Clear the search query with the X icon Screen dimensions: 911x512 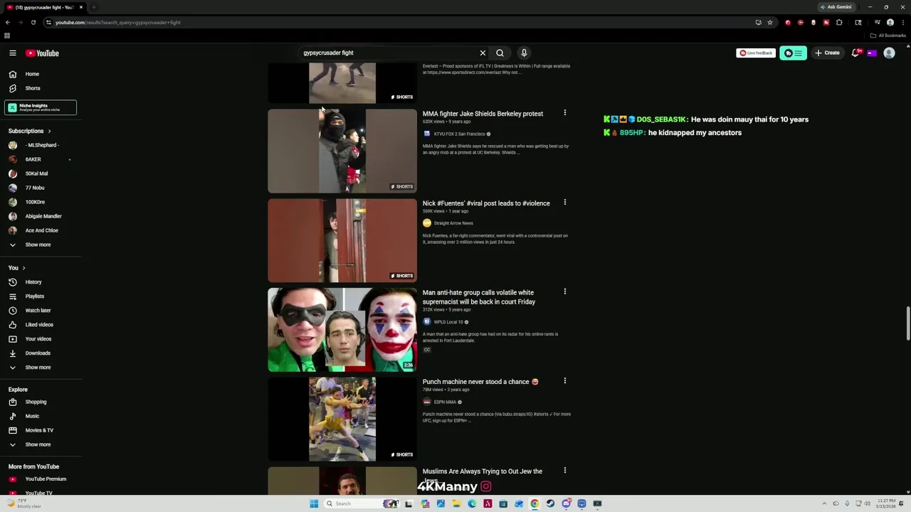point(483,53)
